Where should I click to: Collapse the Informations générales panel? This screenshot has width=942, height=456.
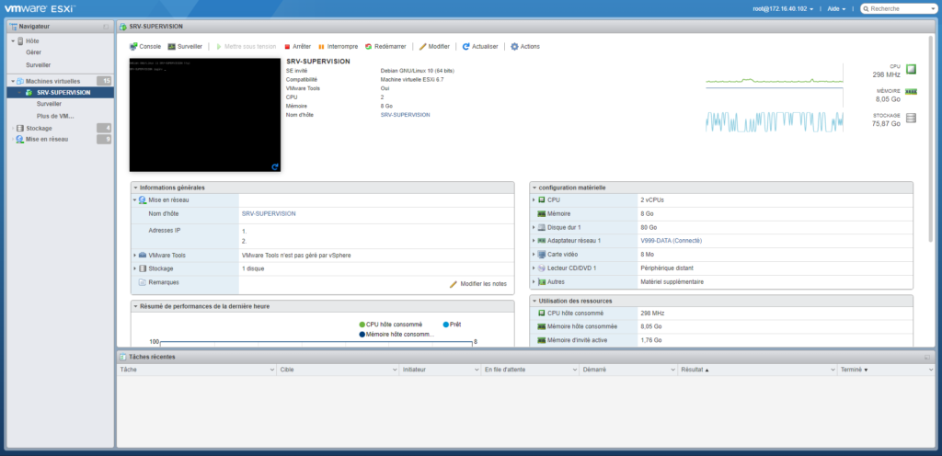click(x=134, y=188)
